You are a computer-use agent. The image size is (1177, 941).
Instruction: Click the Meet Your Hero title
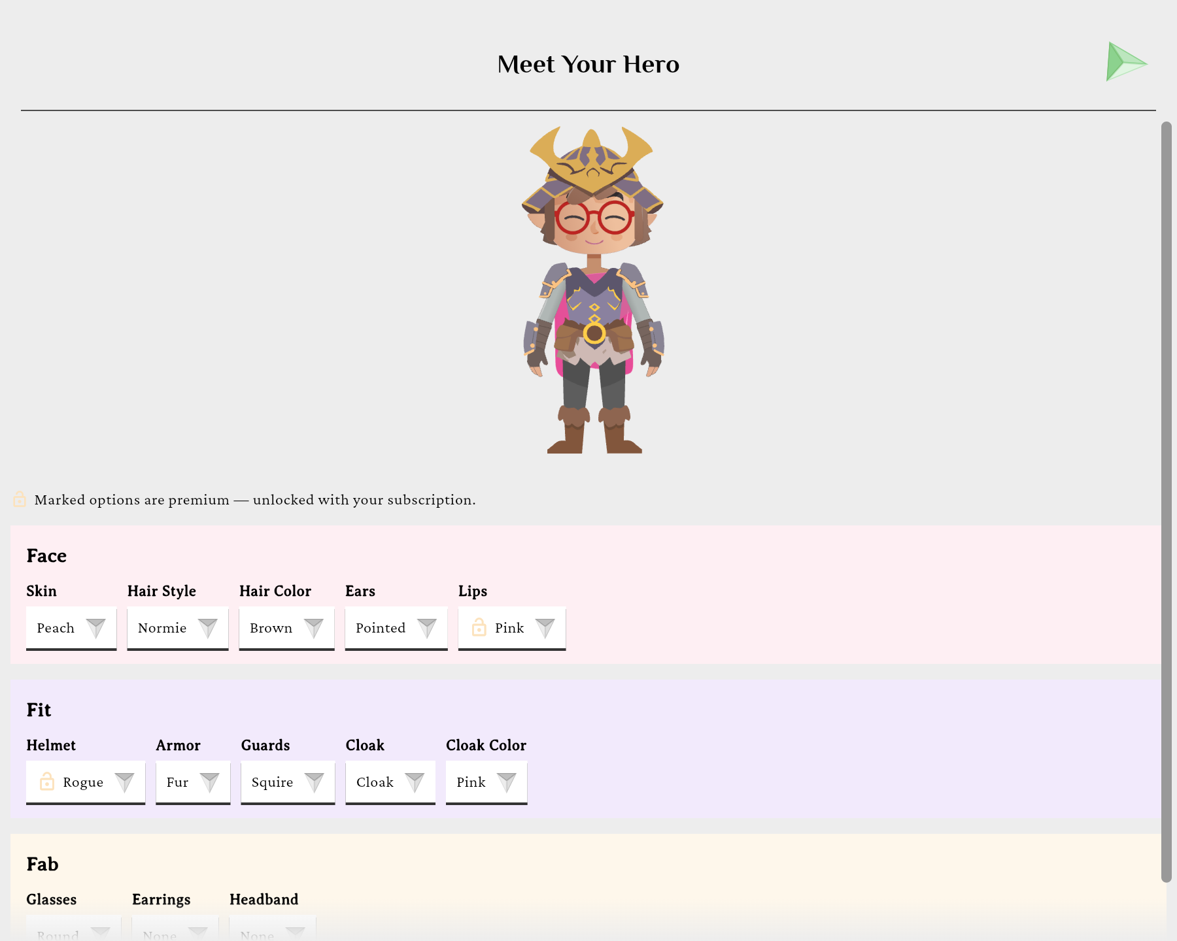click(x=588, y=64)
